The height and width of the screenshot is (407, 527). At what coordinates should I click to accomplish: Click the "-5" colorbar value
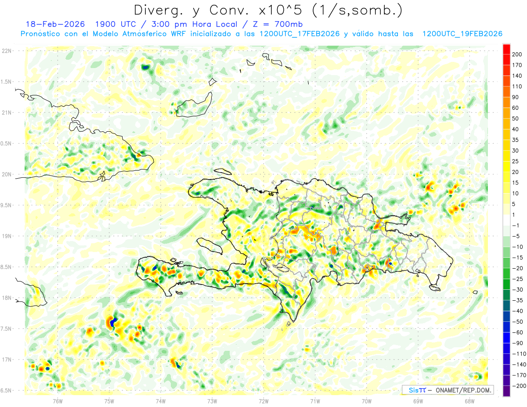click(x=516, y=236)
